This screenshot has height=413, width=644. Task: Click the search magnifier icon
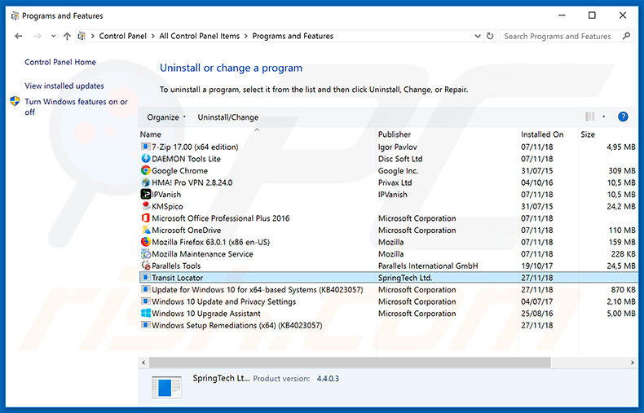tap(626, 36)
